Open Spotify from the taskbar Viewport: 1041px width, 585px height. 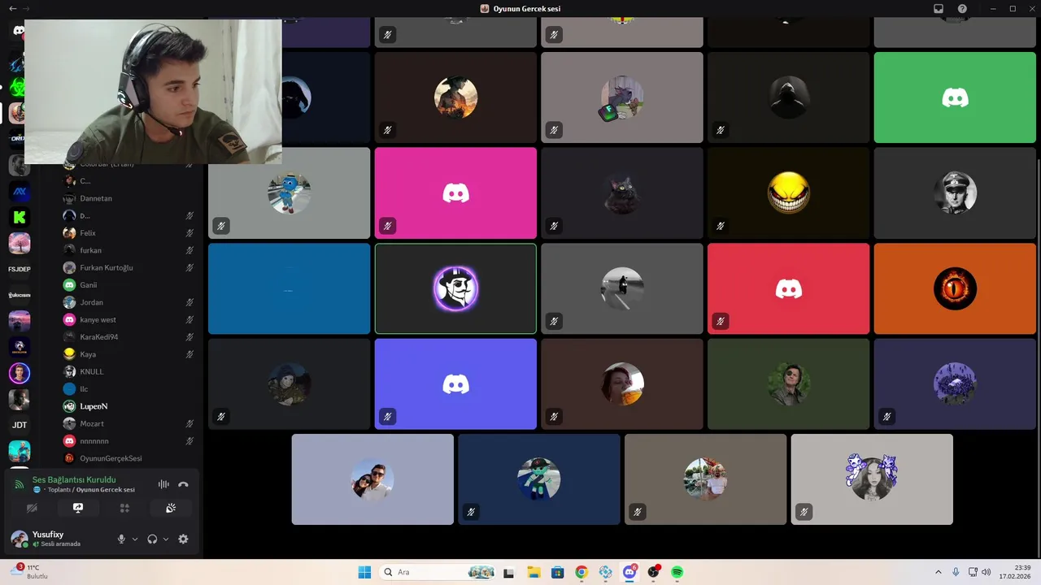point(677,572)
